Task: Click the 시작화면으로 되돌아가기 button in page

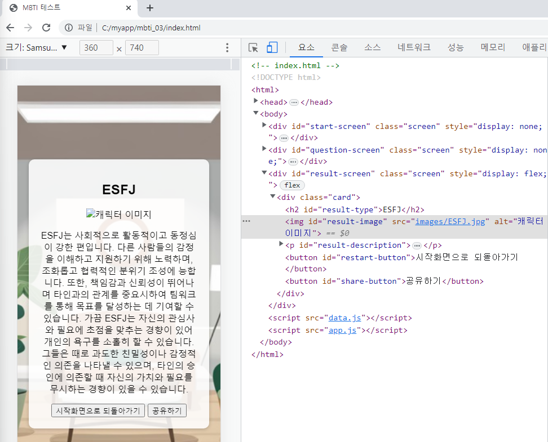Action: click(98, 410)
